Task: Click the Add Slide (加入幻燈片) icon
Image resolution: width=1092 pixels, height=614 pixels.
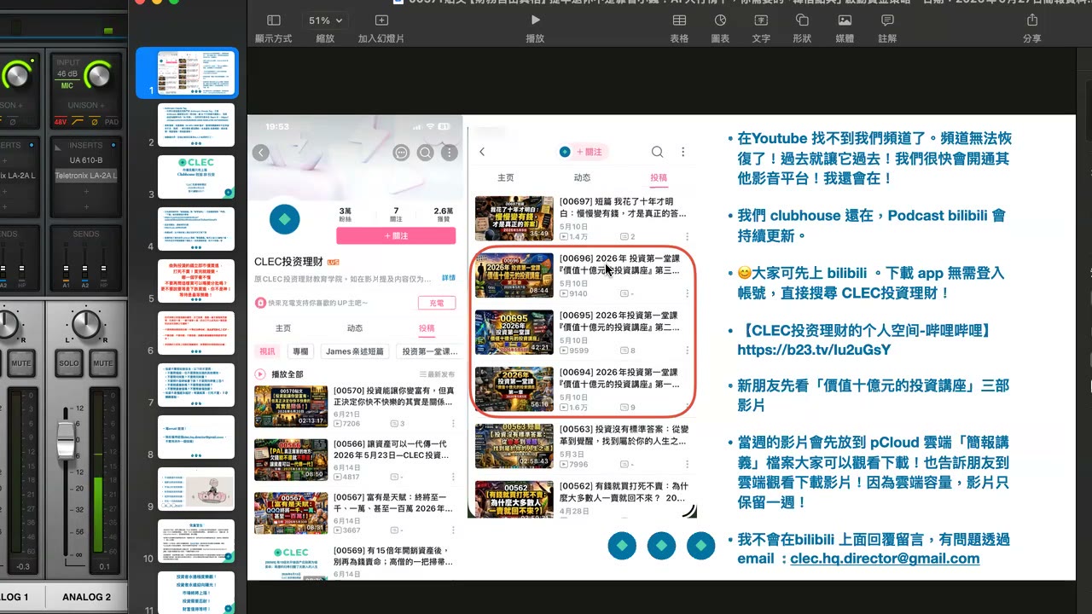Action: click(380, 20)
